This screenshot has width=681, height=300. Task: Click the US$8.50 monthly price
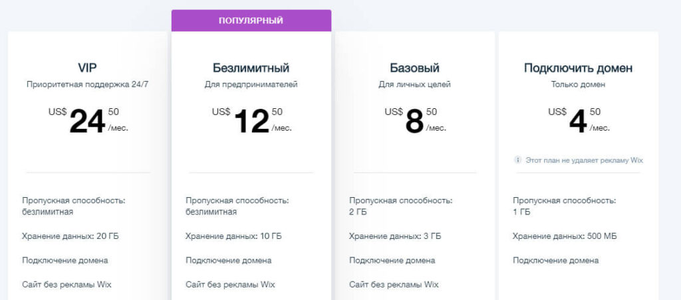[x=414, y=121]
